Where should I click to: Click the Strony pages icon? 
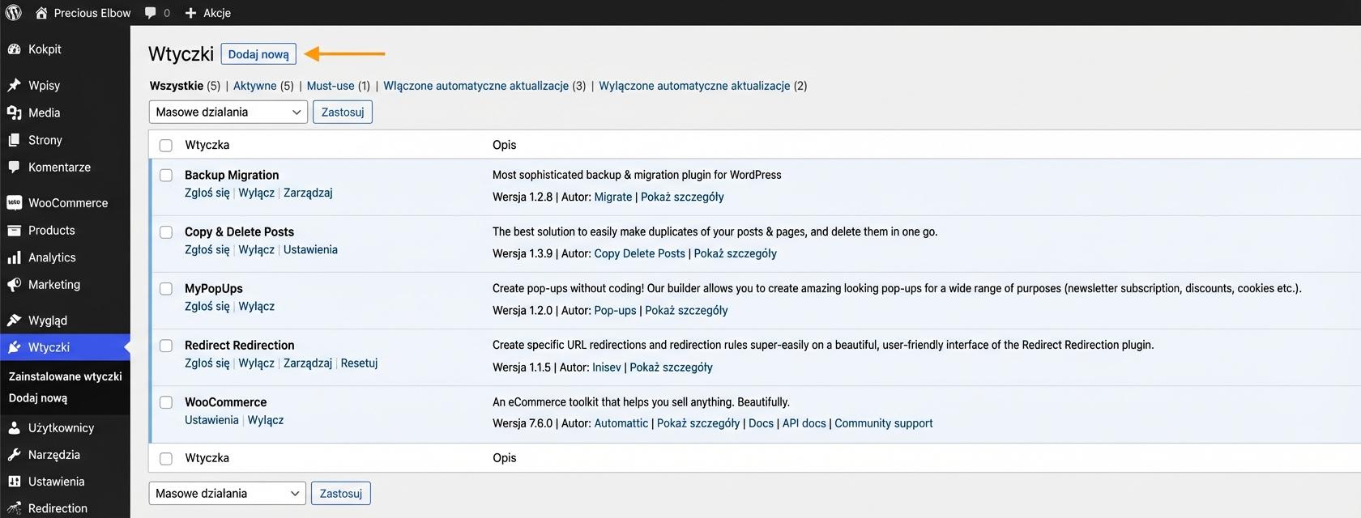coord(14,140)
